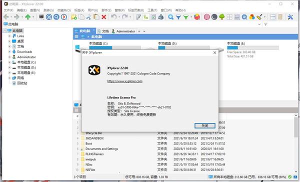Image resolution: width=300 pixels, height=182 pixels.
Task: Open the tab list dropdown after plus
Action: coord(144,31)
